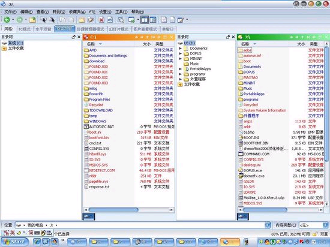Click the edit/rename pencil toolbar icon

[x=181, y=20]
